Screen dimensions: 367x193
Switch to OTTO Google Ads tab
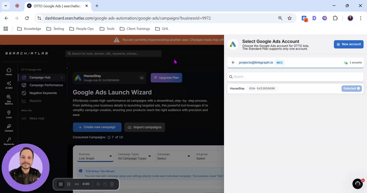pos(58,6)
